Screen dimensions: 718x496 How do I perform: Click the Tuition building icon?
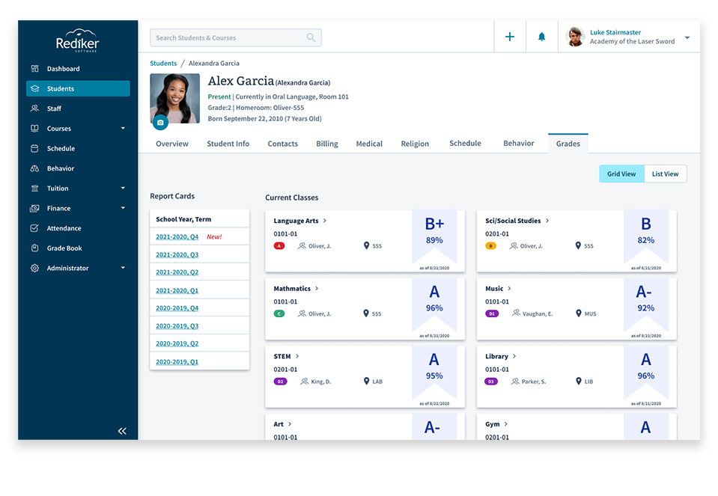[x=34, y=188]
